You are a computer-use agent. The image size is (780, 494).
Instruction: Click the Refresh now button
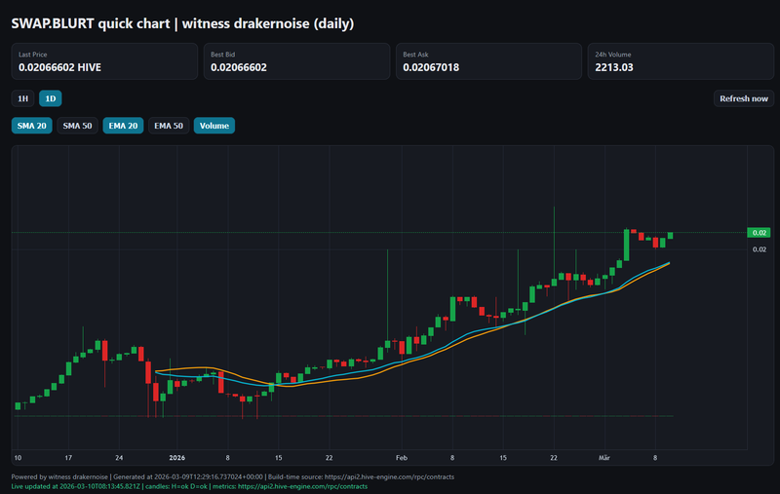tap(743, 98)
